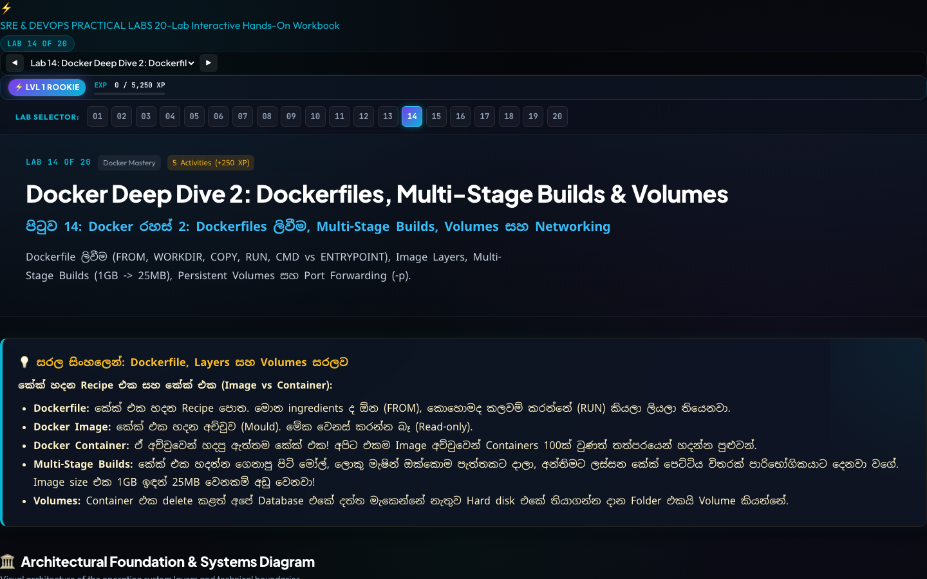Click the lightning bolt logo icon
This screenshot has height=579, width=927.
tap(6, 8)
